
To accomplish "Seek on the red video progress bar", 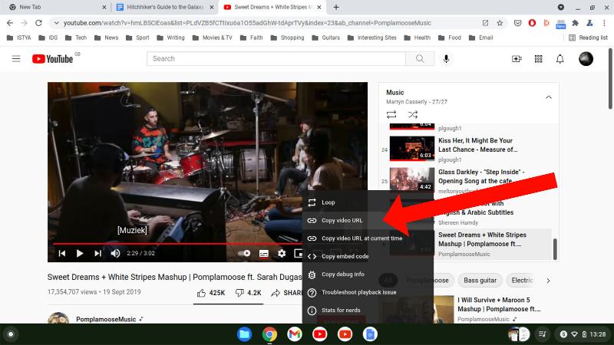I will (177, 244).
